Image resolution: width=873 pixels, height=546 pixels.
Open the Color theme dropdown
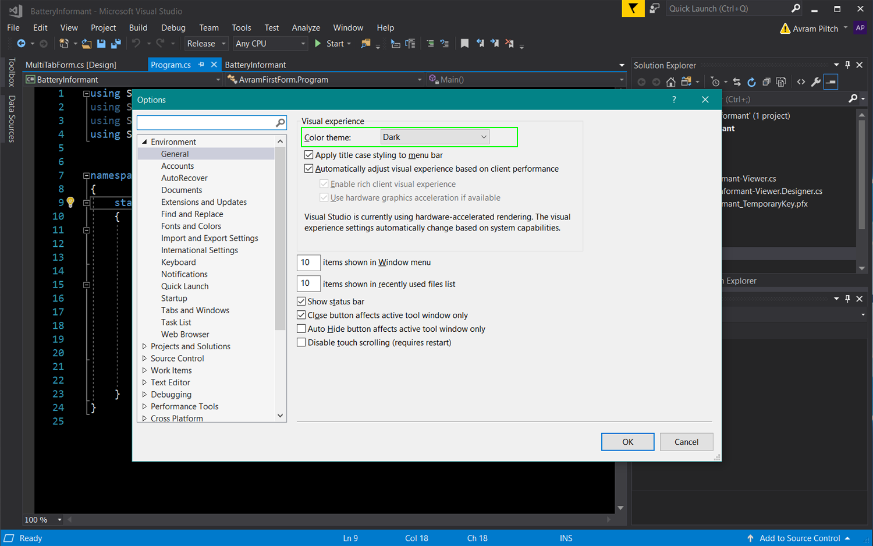pyautogui.click(x=435, y=137)
